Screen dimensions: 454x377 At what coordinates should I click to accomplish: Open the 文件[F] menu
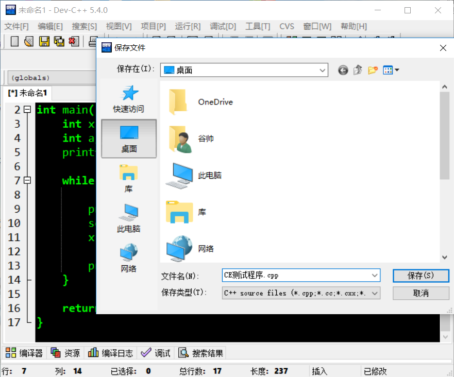click(x=16, y=27)
